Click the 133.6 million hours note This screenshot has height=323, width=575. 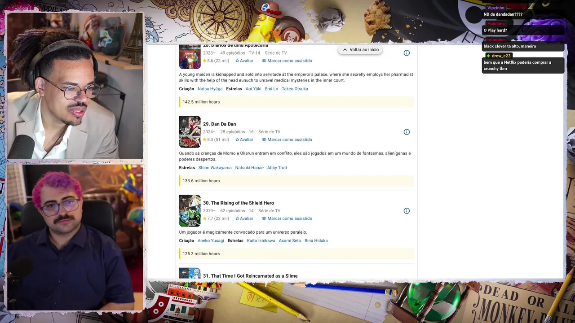coord(296,181)
